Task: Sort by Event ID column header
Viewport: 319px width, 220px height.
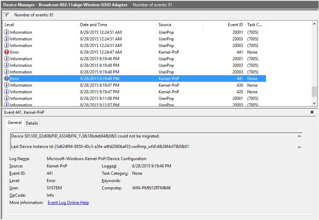Action: pyautogui.click(x=224, y=25)
